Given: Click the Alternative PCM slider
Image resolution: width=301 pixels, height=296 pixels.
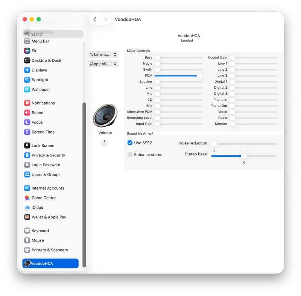Looking at the screenshot, I should 178,112.
